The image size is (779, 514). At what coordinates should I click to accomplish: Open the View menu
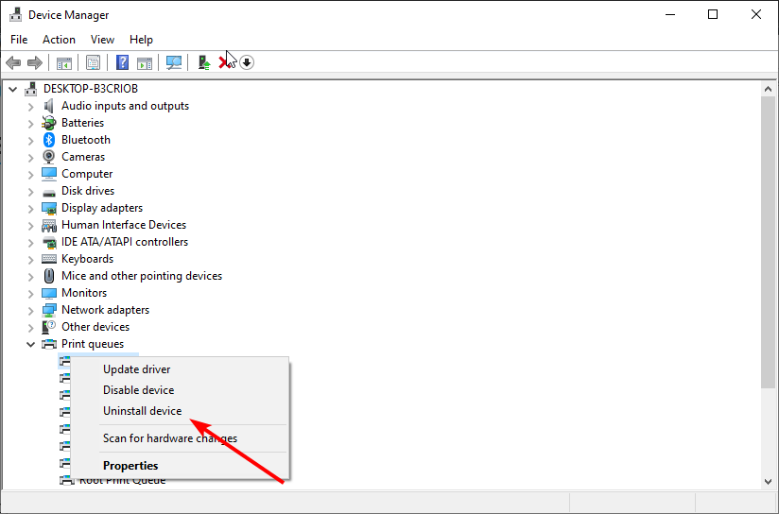click(x=102, y=40)
